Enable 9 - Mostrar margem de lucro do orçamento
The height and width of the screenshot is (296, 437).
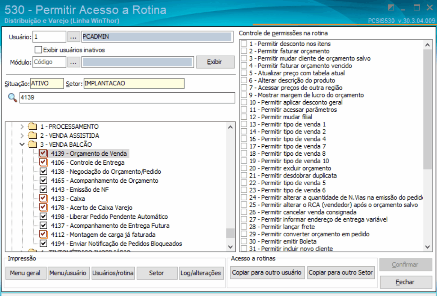pyautogui.click(x=244, y=95)
